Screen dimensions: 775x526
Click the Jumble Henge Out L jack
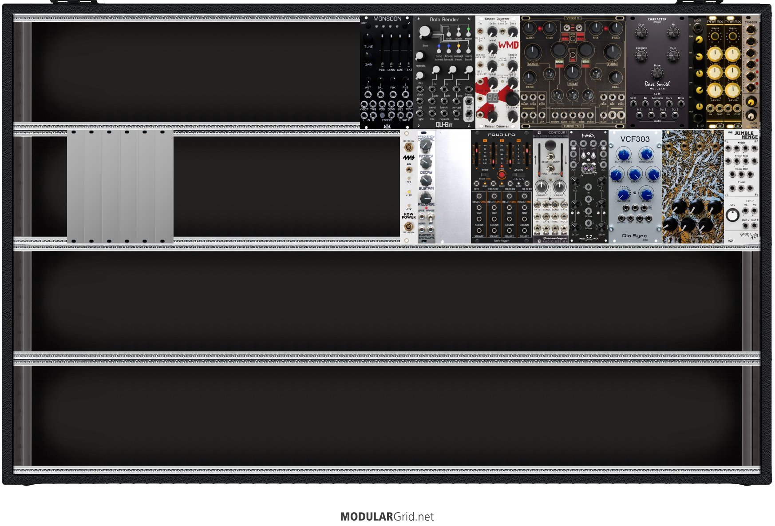746,226
